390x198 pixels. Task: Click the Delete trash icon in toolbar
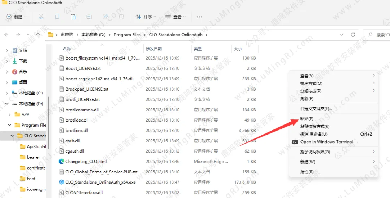pyautogui.click(x=121, y=17)
